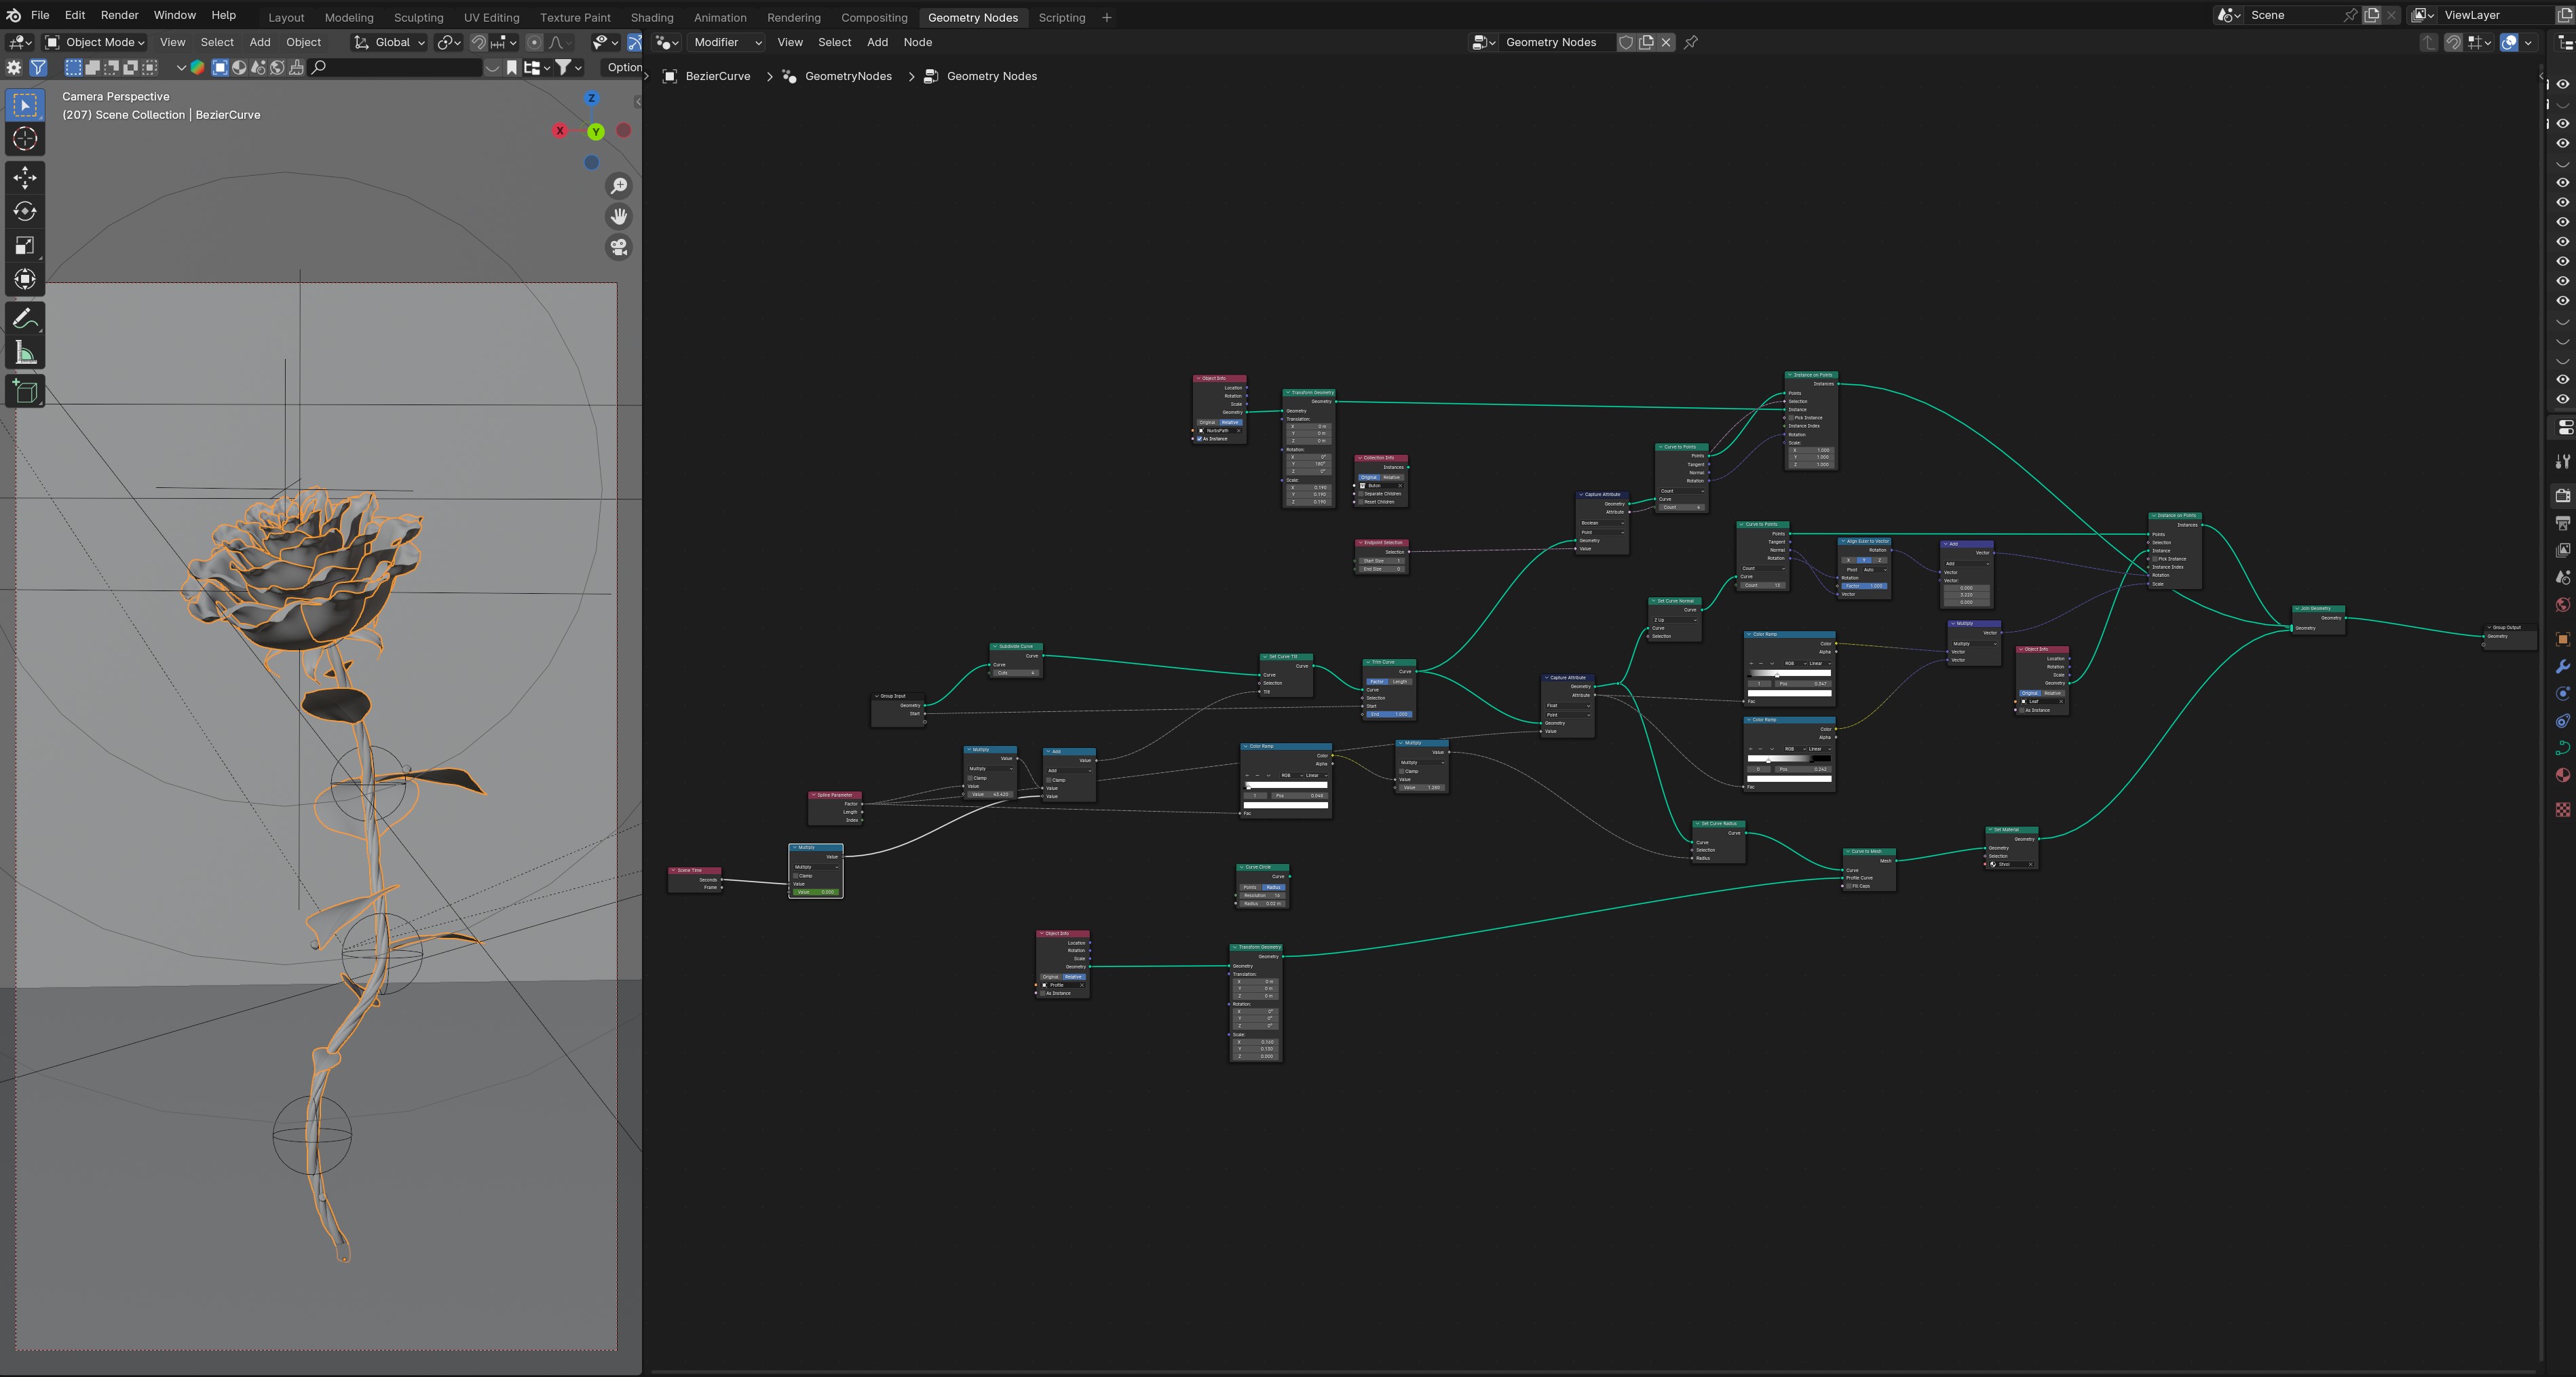2576x1377 pixels.
Task: Toggle the fake user shield for Geometry Nodes
Action: [1626, 42]
